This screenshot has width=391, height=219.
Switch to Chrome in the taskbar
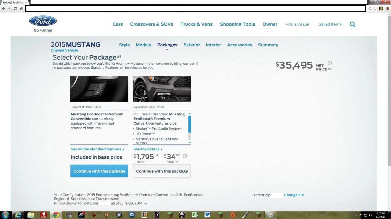click(56, 215)
